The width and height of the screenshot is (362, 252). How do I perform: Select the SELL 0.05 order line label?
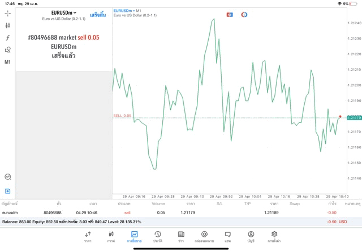(x=122, y=116)
